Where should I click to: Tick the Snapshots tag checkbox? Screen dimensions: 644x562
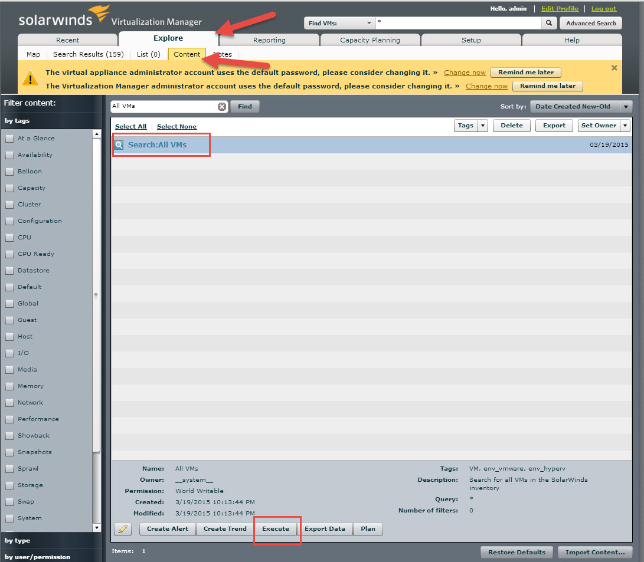coord(9,452)
